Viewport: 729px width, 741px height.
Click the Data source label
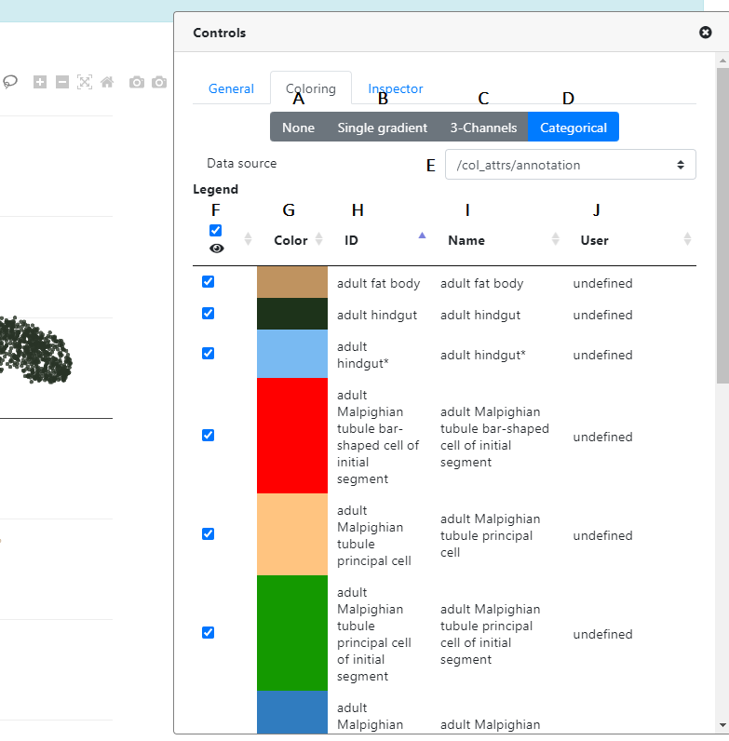click(241, 163)
